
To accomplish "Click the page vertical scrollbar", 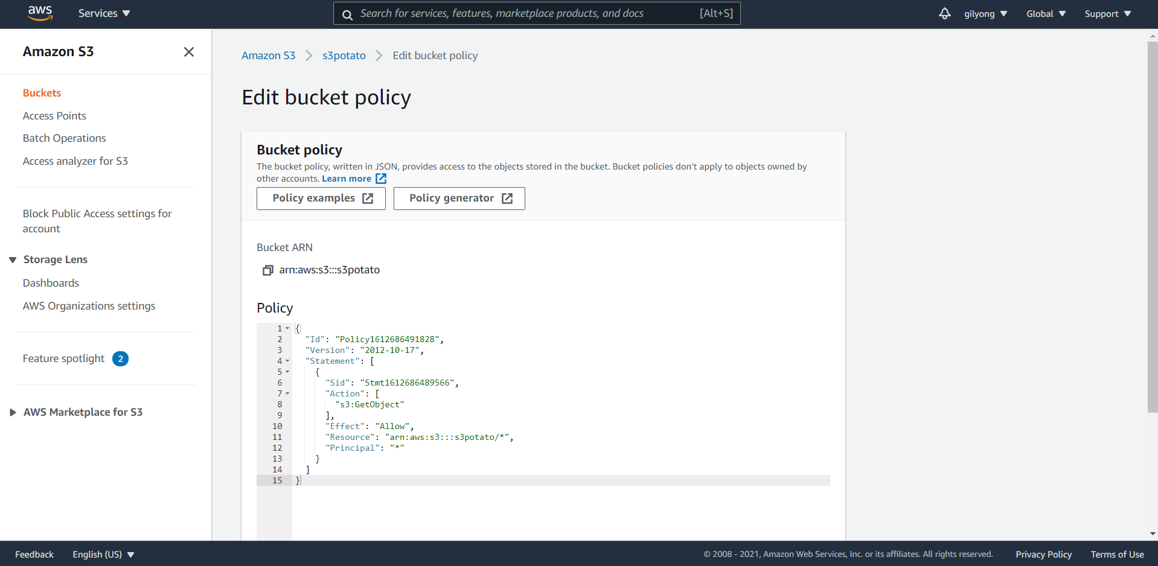I will [1153, 227].
